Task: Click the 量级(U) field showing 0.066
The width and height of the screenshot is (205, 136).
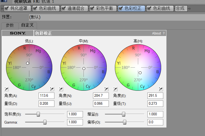Action: [x=101, y=104]
